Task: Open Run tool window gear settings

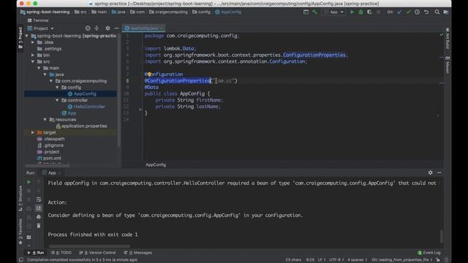Action: (x=431, y=172)
